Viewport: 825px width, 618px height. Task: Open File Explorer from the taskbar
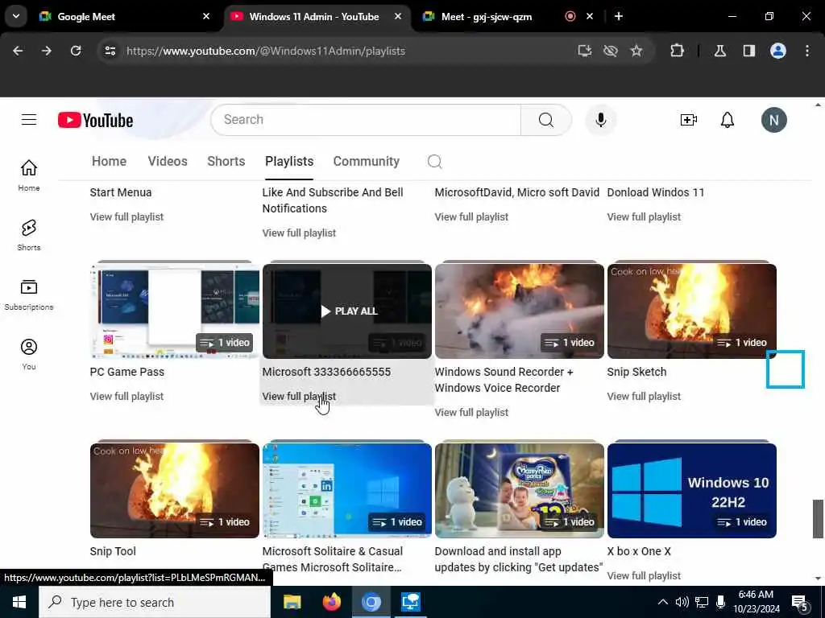(x=292, y=602)
